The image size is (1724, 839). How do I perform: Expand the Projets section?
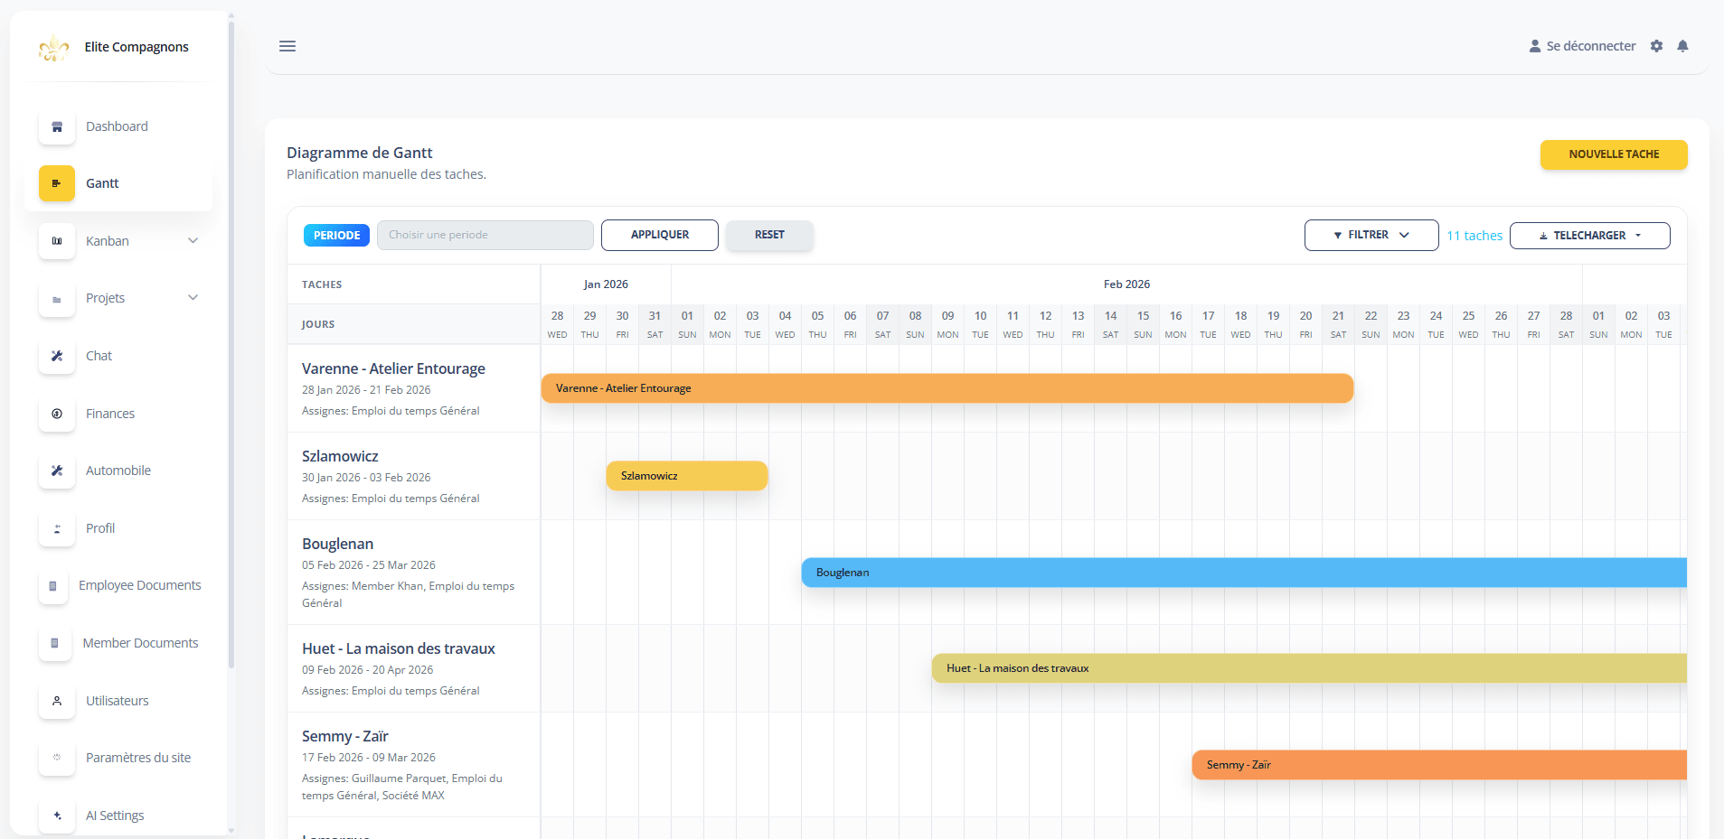point(193,297)
